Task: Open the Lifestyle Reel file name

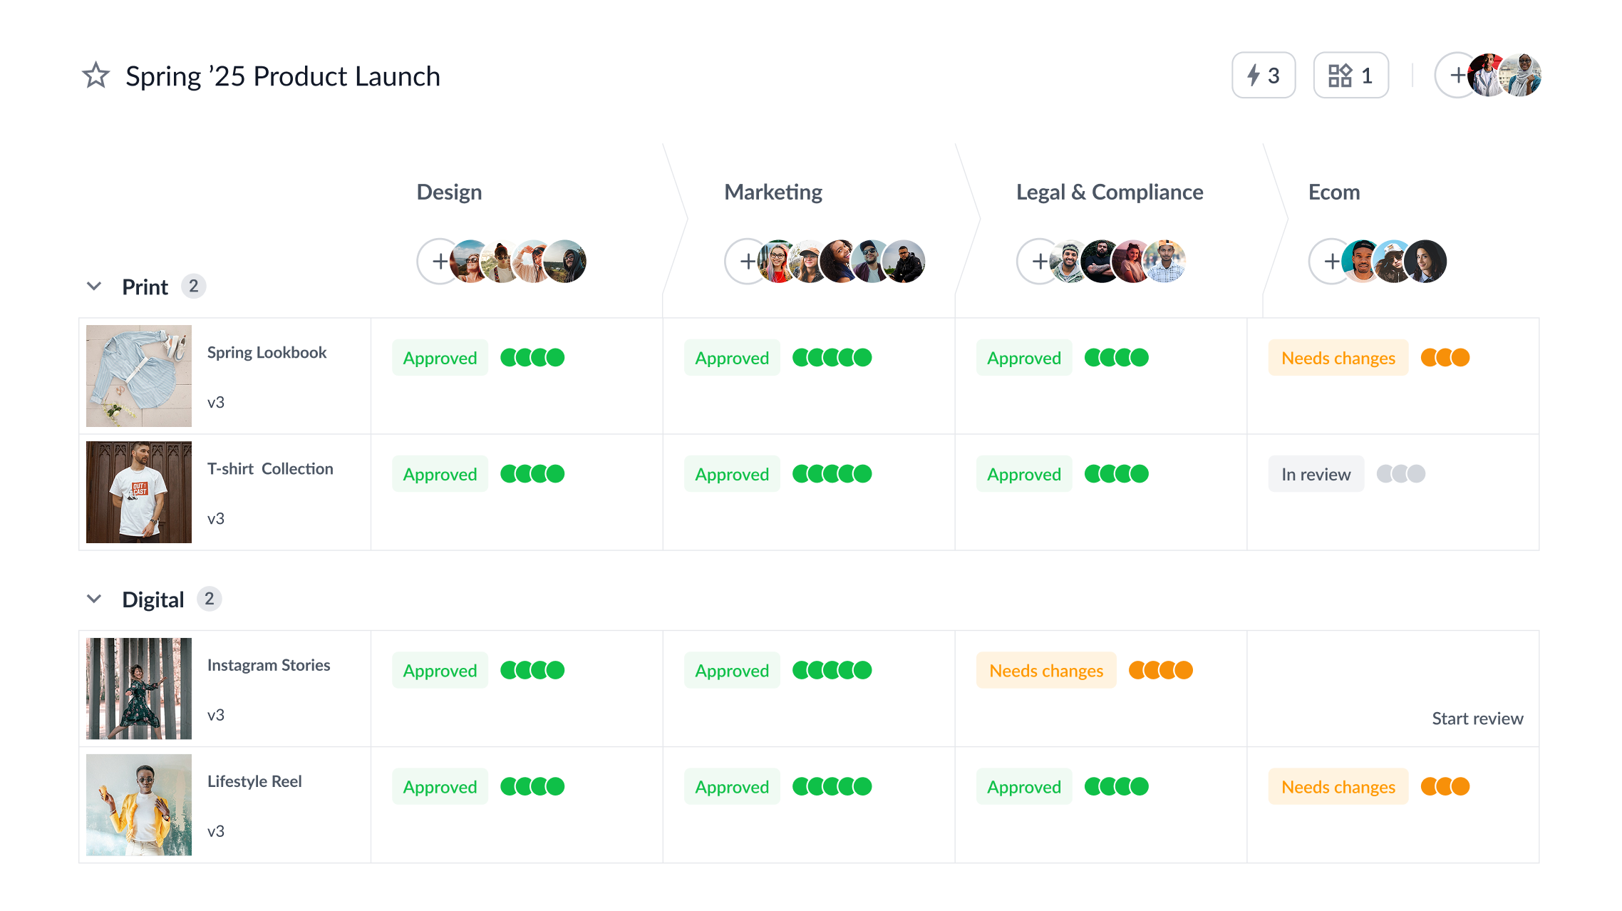Action: (254, 781)
